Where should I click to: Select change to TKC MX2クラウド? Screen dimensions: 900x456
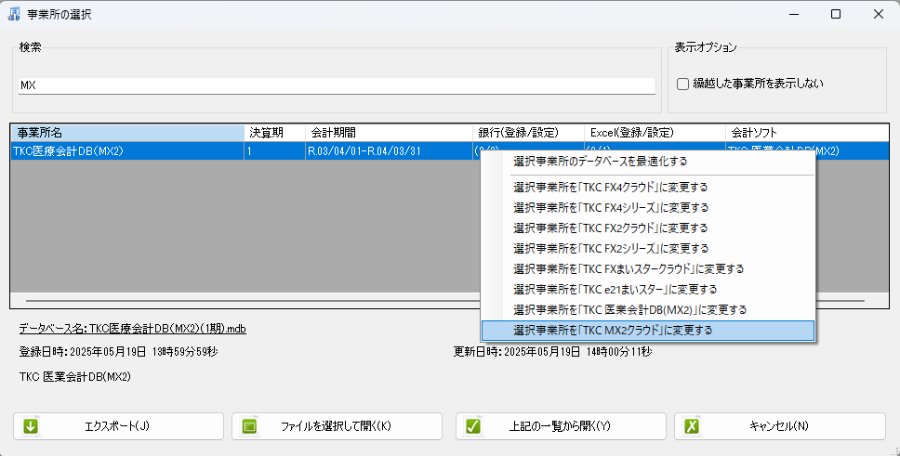click(647, 331)
